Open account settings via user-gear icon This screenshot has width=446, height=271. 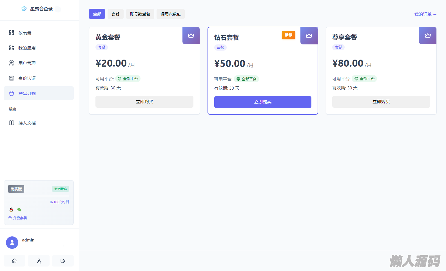pos(39,261)
